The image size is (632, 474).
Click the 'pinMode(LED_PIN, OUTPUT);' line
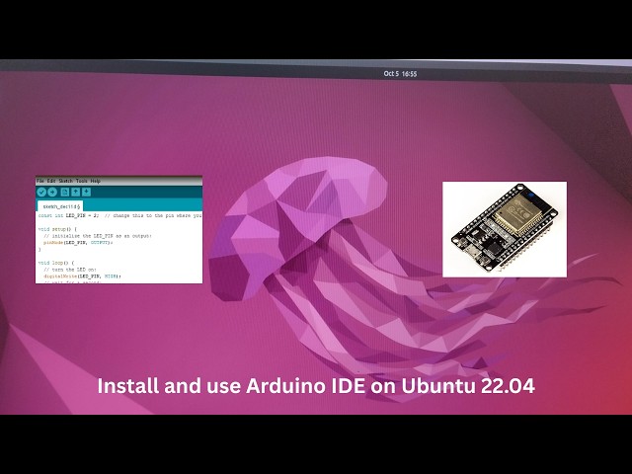pyautogui.click(x=78, y=243)
